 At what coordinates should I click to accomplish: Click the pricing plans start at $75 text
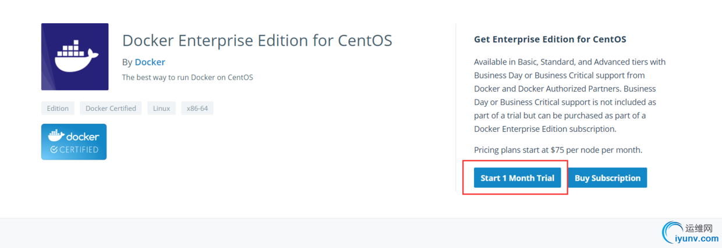[x=558, y=150]
